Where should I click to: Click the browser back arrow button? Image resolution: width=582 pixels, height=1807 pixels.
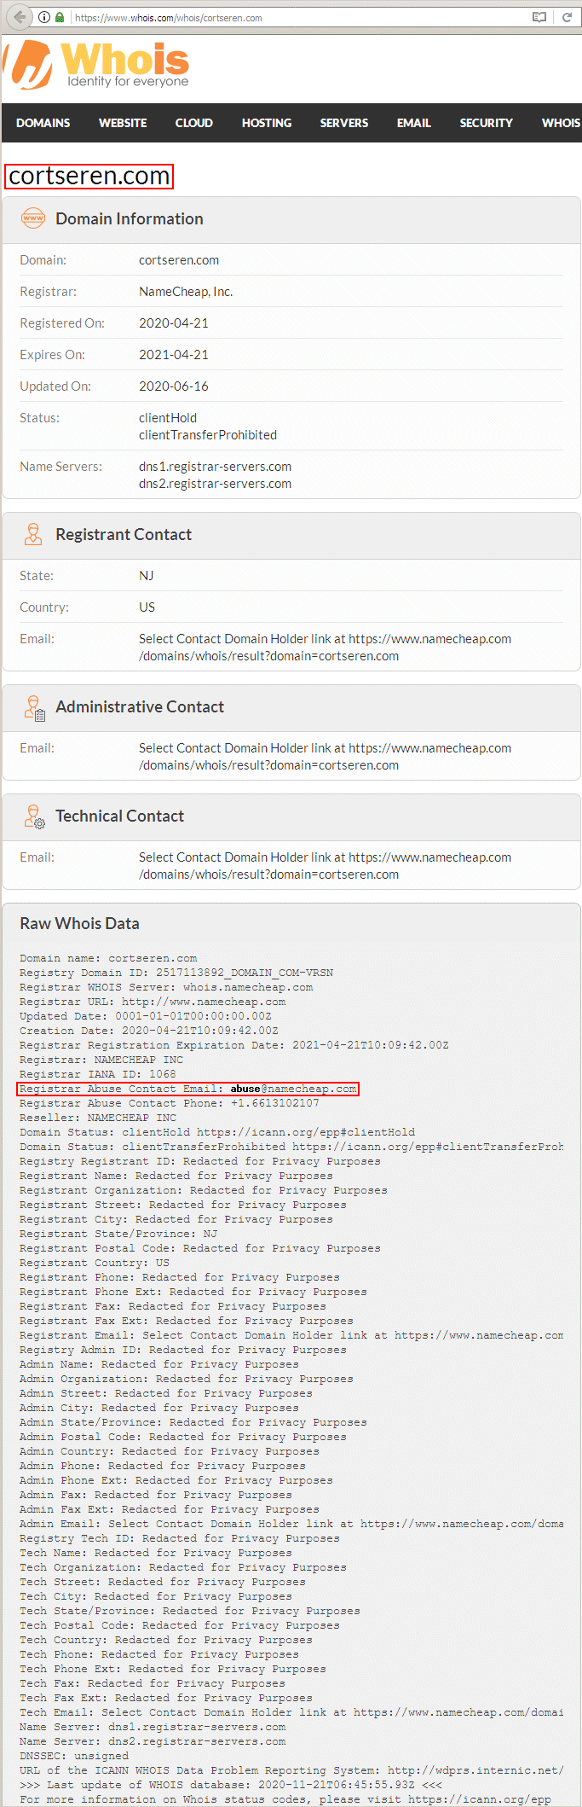(x=20, y=17)
